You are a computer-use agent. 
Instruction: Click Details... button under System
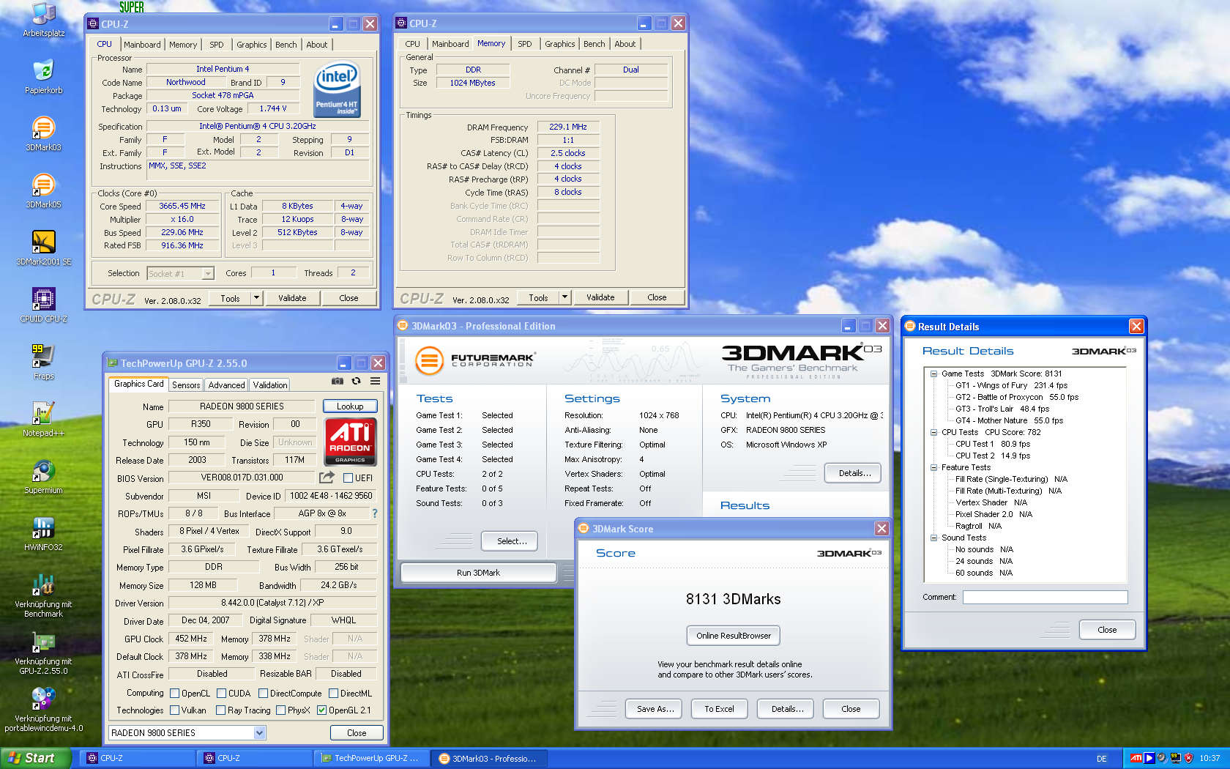(853, 473)
